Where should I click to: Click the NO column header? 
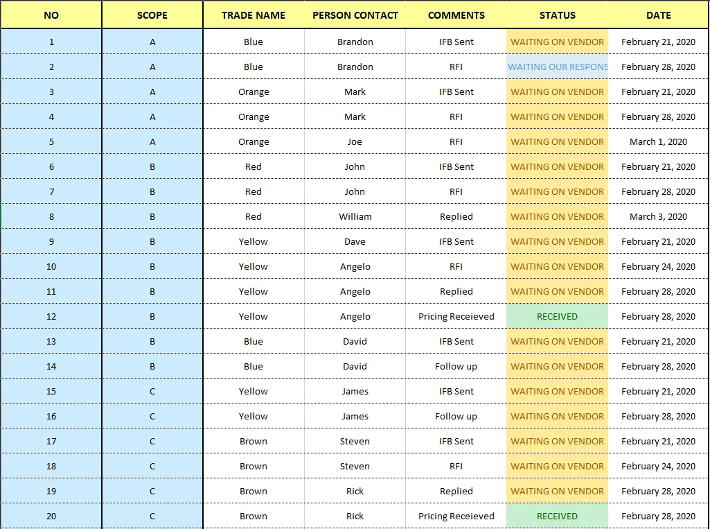pyautogui.click(x=51, y=15)
